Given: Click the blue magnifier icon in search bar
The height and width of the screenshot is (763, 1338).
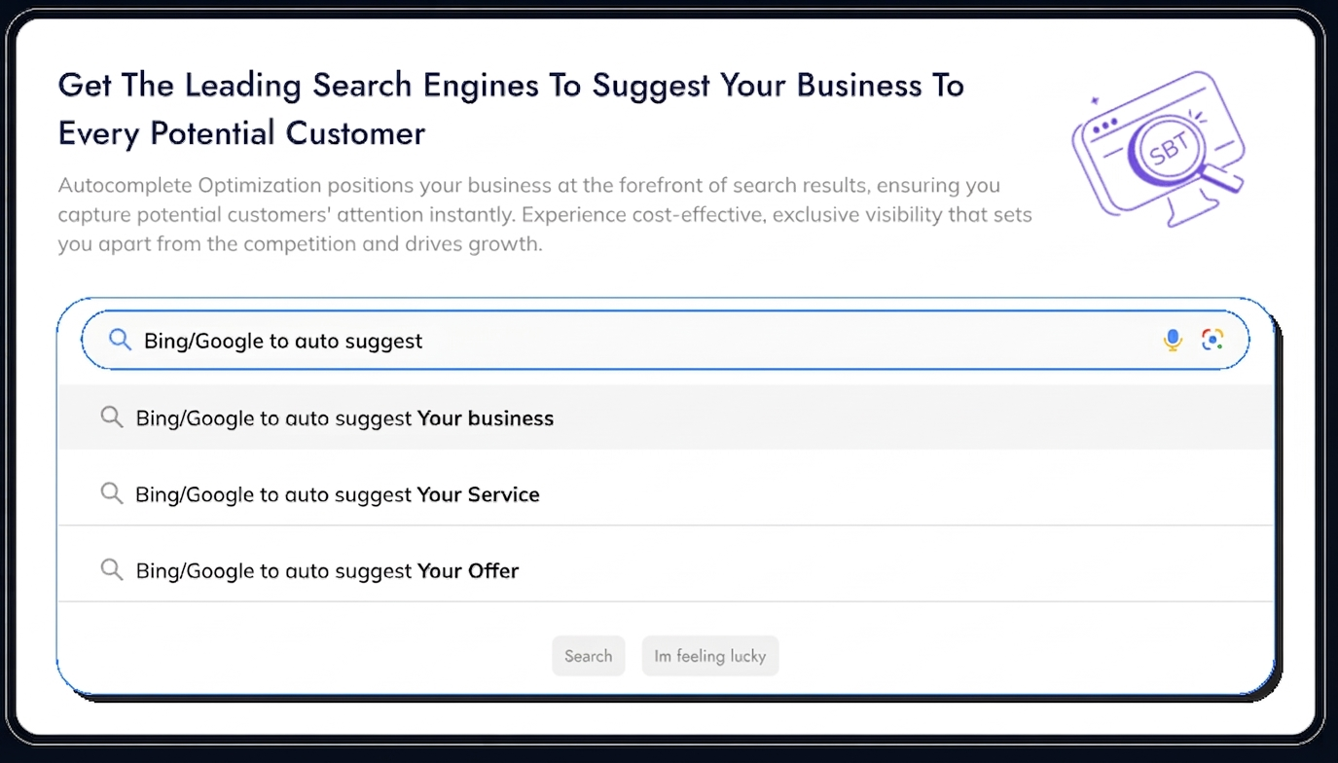Looking at the screenshot, I should pyautogui.click(x=120, y=340).
